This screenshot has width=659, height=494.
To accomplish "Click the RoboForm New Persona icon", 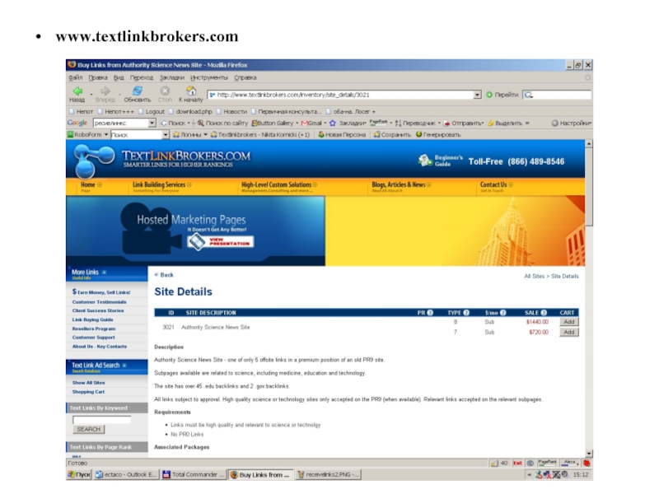I will (x=321, y=134).
